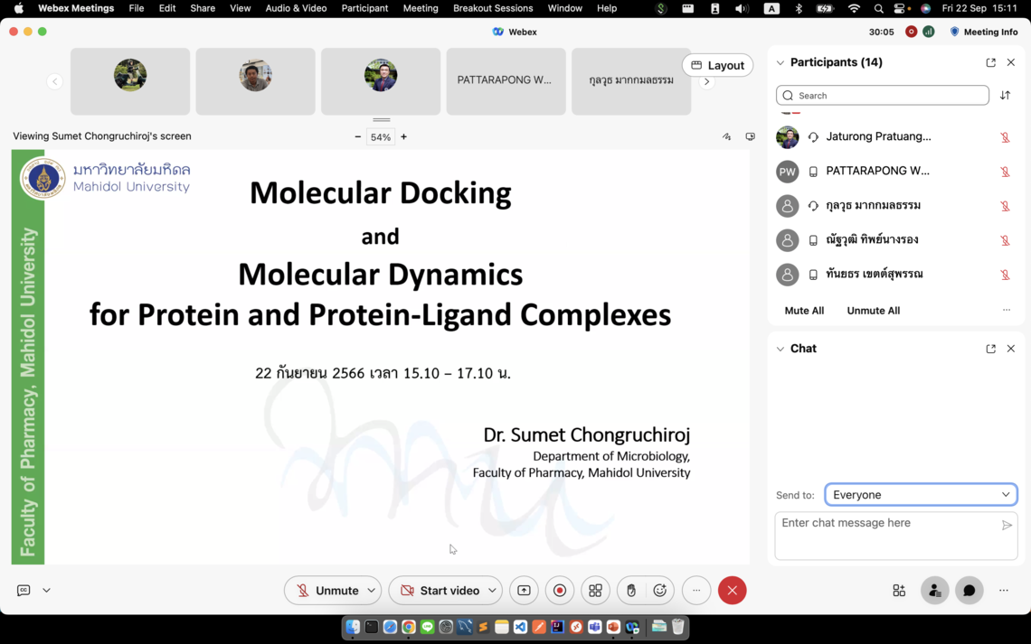The height and width of the screenshot is (644, 1031).
Task: Collapse the Participants section chevron
Action: 780,63
